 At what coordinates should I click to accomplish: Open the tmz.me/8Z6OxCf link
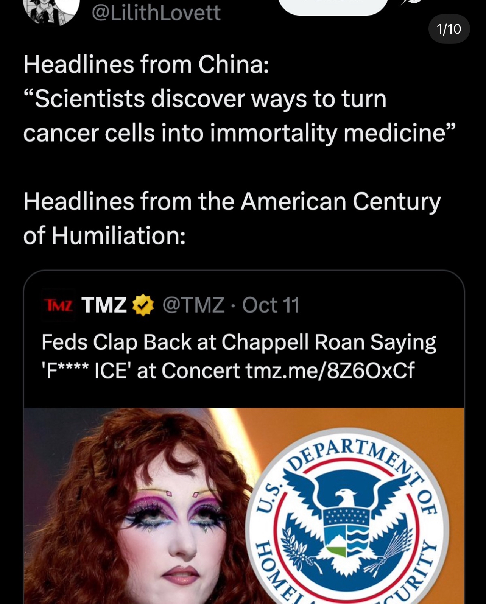[x=330, y=370]
